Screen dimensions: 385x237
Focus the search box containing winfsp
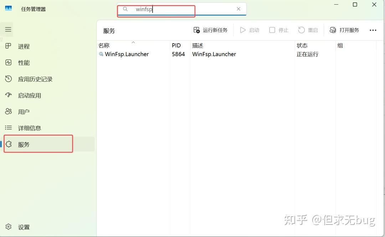click(x=182, y=9)
